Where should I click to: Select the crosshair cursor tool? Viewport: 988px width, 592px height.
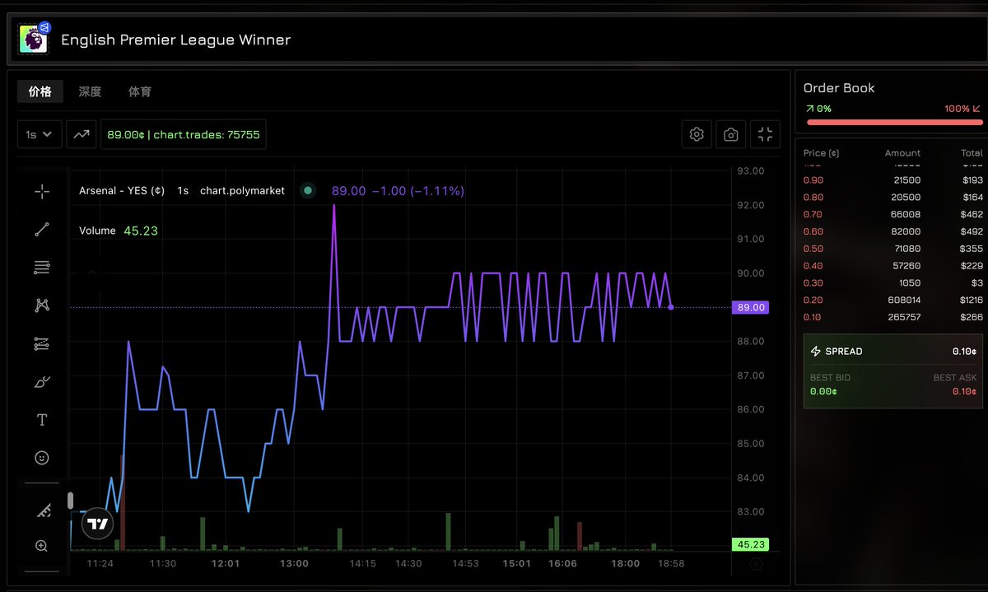pyautogui.click(x=42, y=192)
